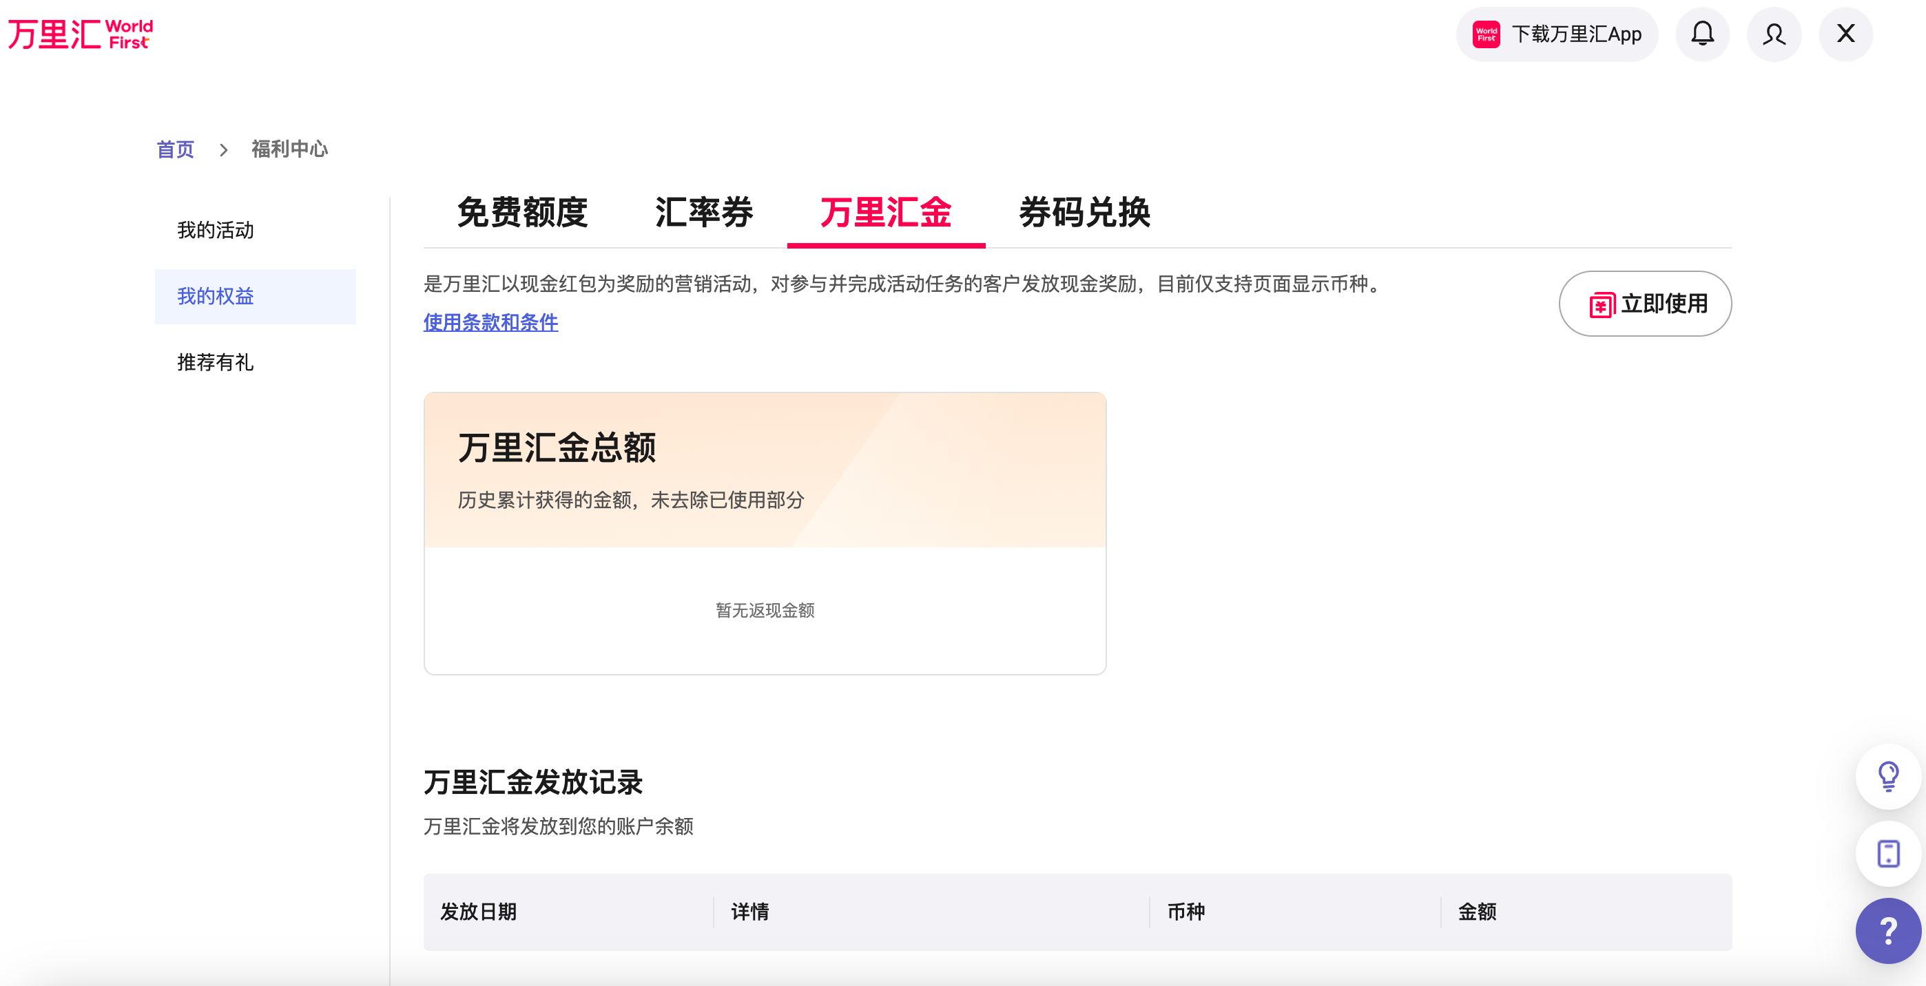Switch to the 汇率券 tab
The width and height of the screenshot is (1926, 986).
click(703, 213)
